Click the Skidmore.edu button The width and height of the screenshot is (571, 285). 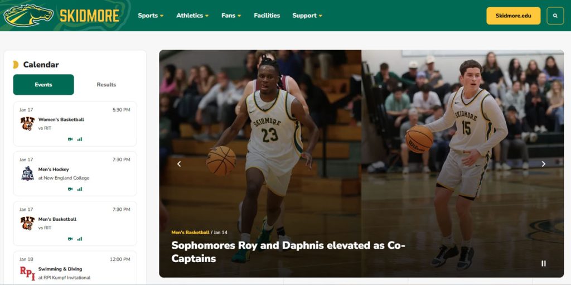click(x=513, y=16)
